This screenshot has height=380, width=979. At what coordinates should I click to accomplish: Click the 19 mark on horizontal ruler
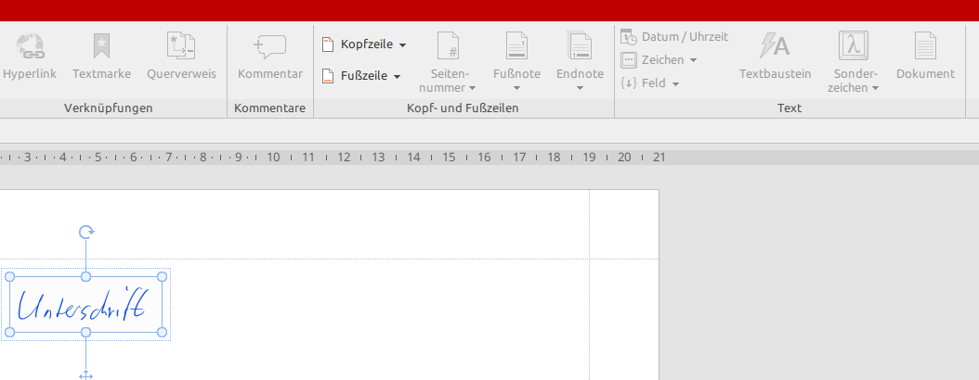click(590, 158)
